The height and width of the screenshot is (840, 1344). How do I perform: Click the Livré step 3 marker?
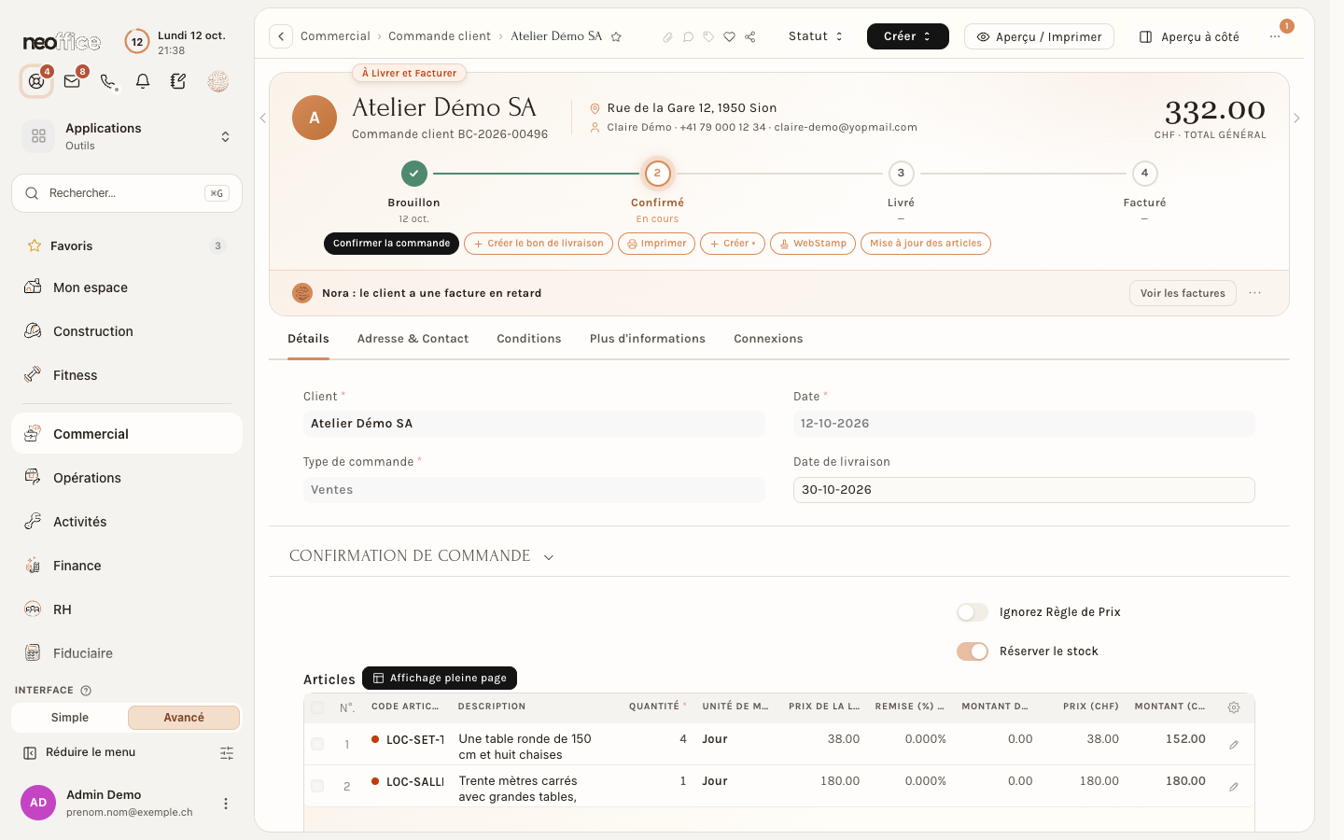coord(901,173)
